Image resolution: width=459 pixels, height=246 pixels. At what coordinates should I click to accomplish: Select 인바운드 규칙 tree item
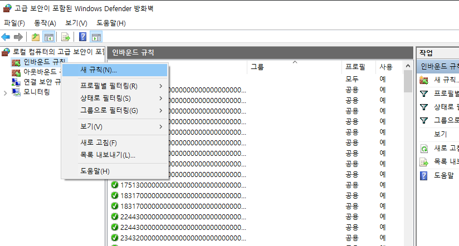(x=44, y=62)
